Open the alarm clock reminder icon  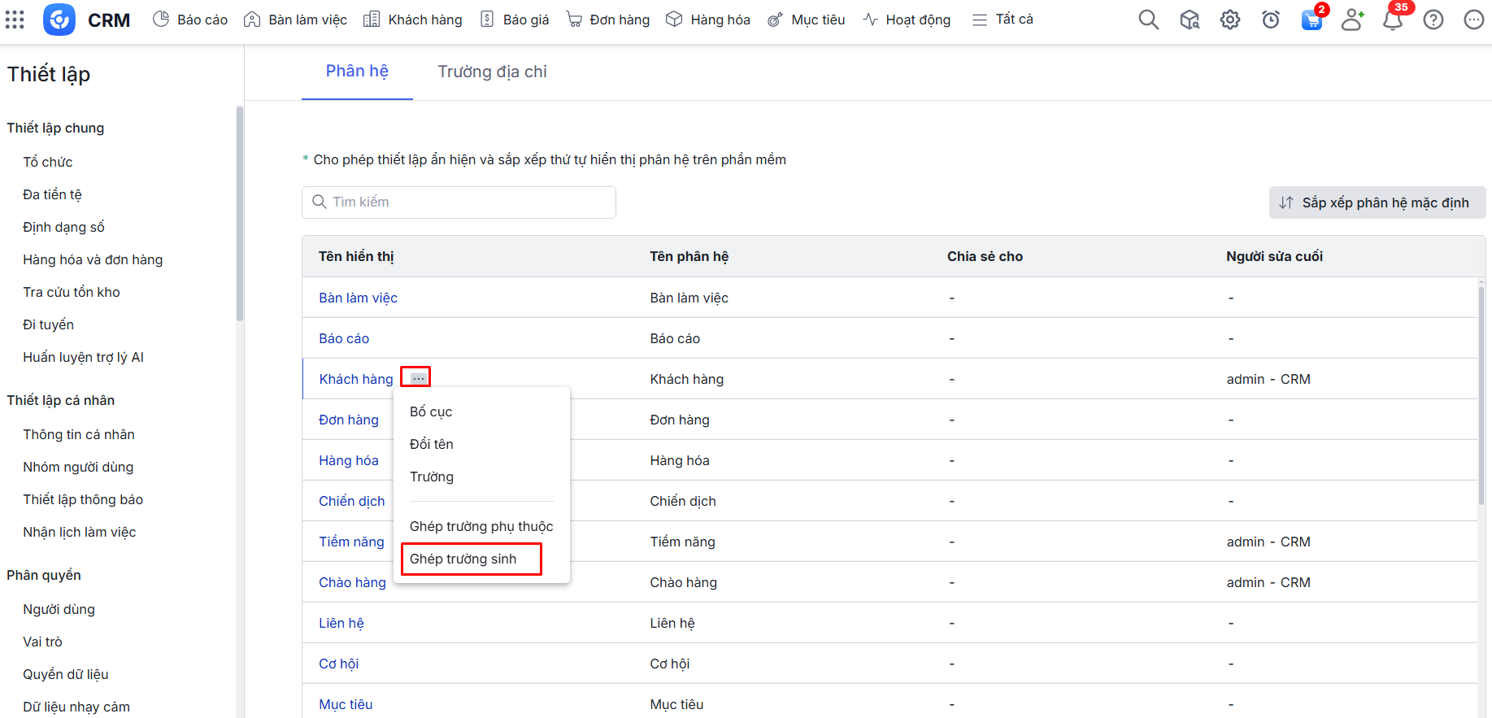coord(1270,20)
